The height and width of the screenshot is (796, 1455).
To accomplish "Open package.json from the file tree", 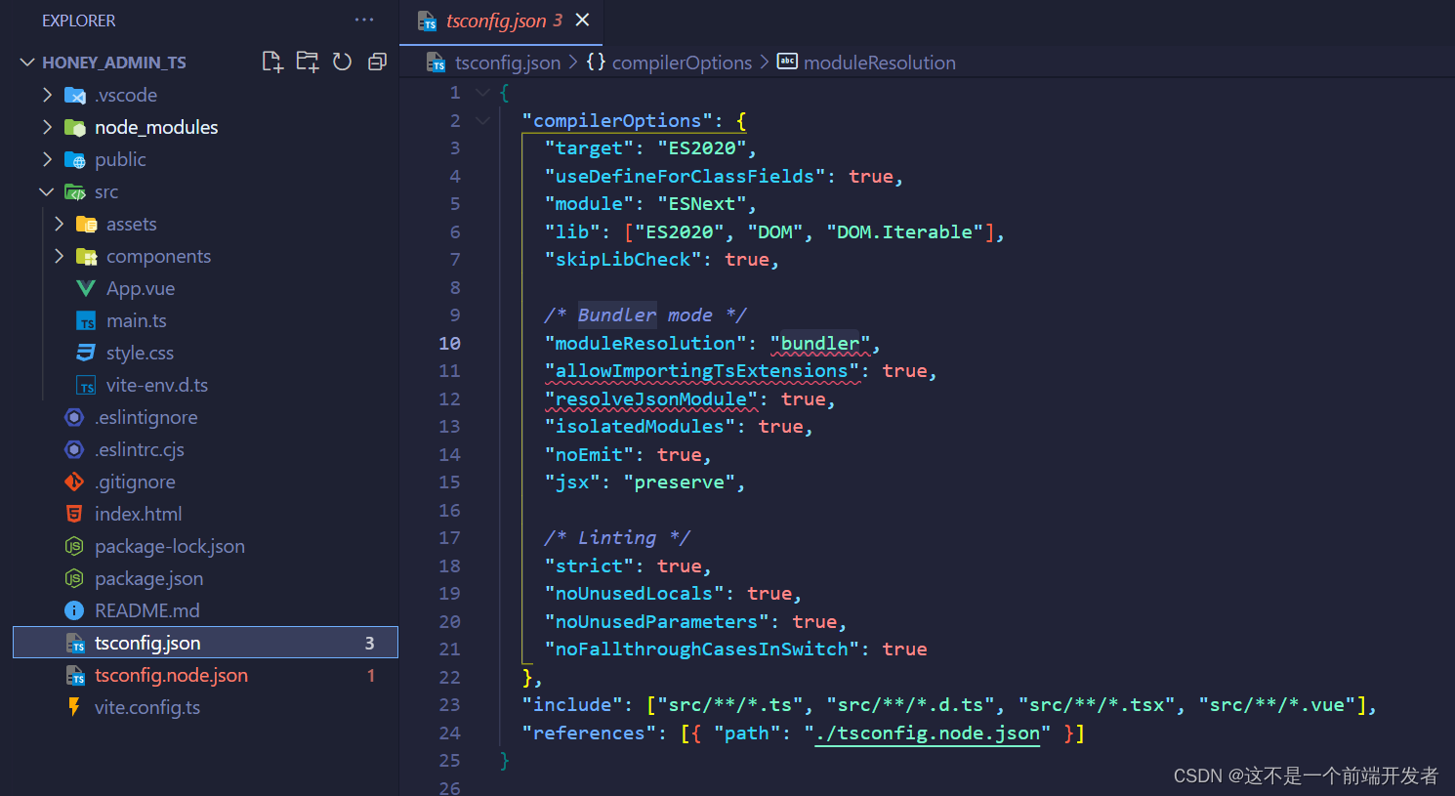I will click(149, 578).
